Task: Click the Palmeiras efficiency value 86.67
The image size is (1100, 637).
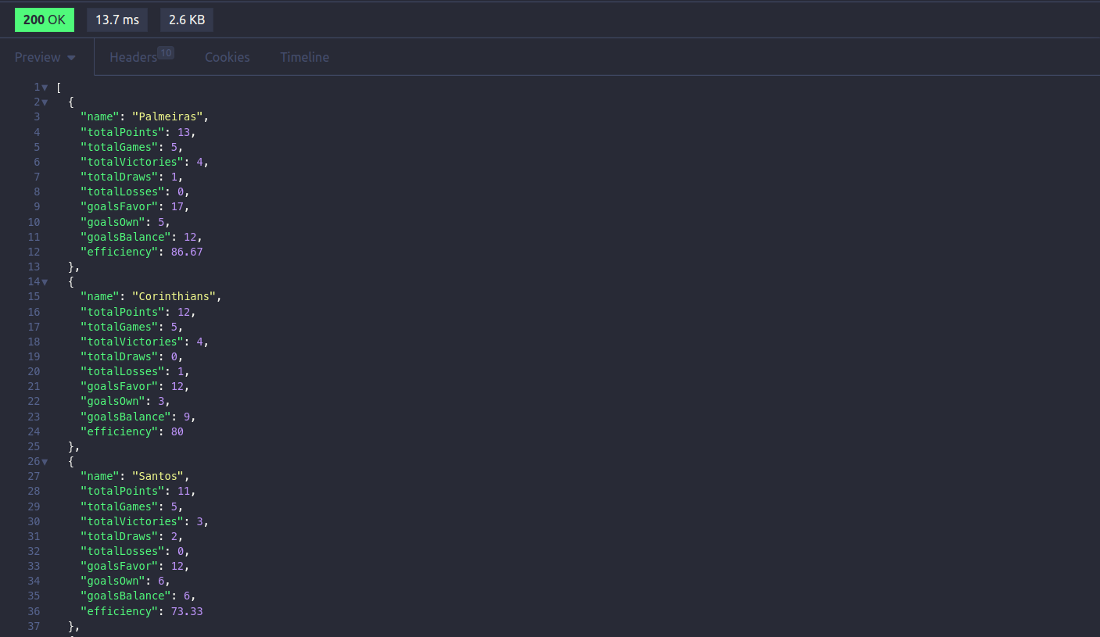Action: click(x=186, y=251)
